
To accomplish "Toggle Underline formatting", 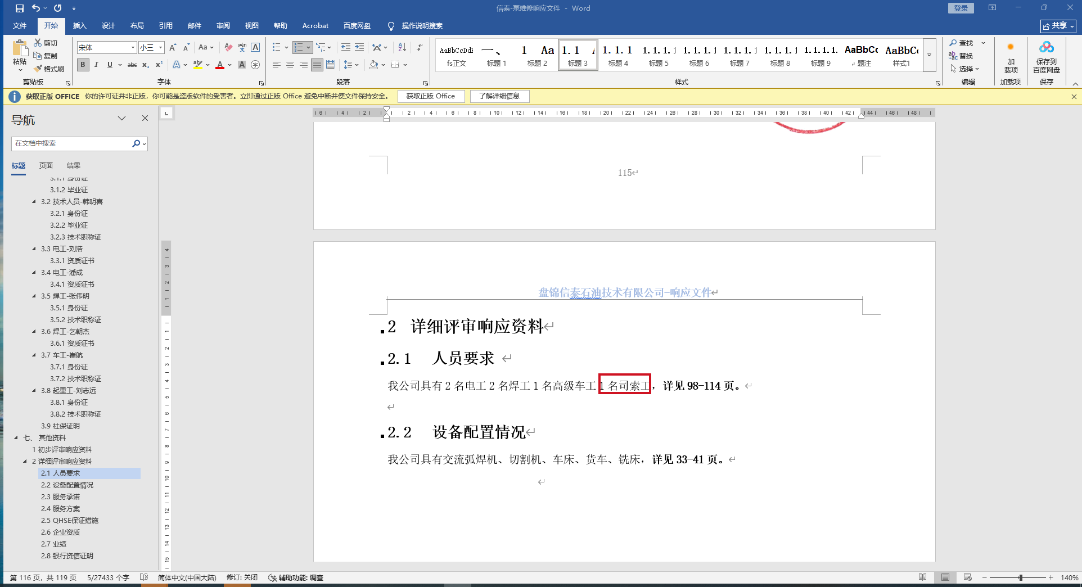I will click(x=110, y=65).
